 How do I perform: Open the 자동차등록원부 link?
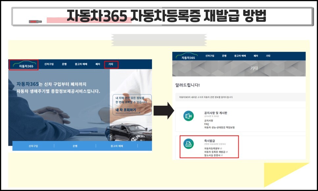coord(212,149)
